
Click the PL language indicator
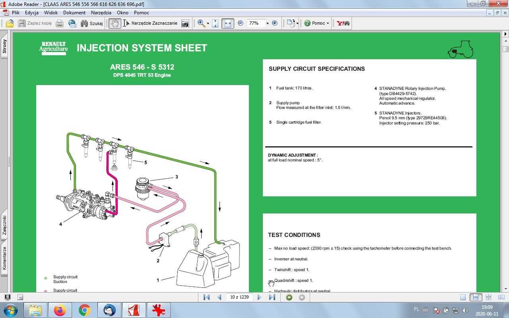pos(416,310)
